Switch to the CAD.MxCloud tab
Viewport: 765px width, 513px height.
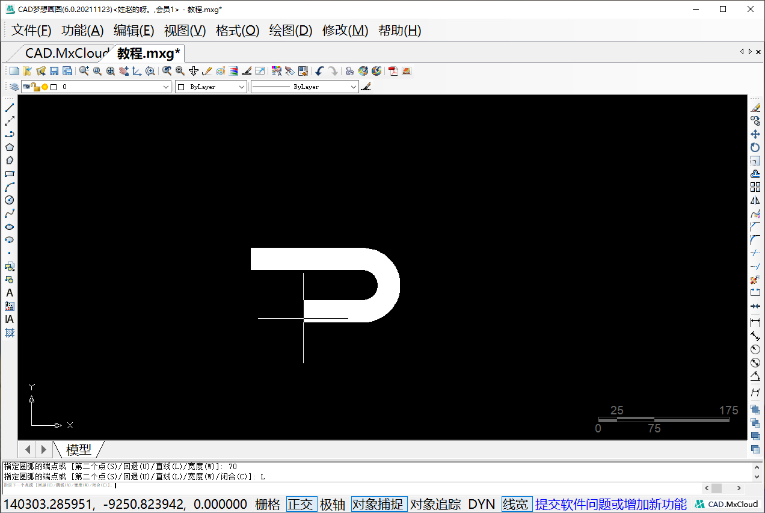[66, 53]
